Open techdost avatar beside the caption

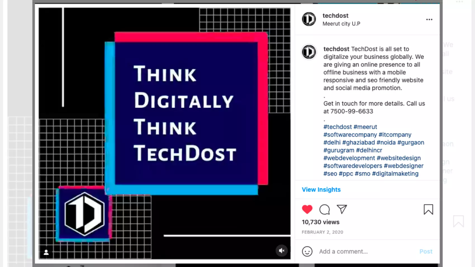point(309,52)
